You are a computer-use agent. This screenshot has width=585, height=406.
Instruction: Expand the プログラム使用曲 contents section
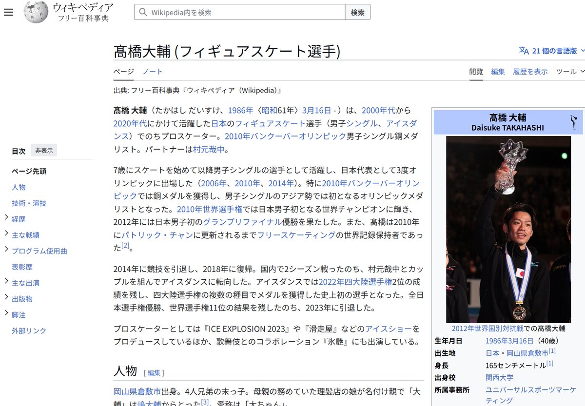coord(6,250)
